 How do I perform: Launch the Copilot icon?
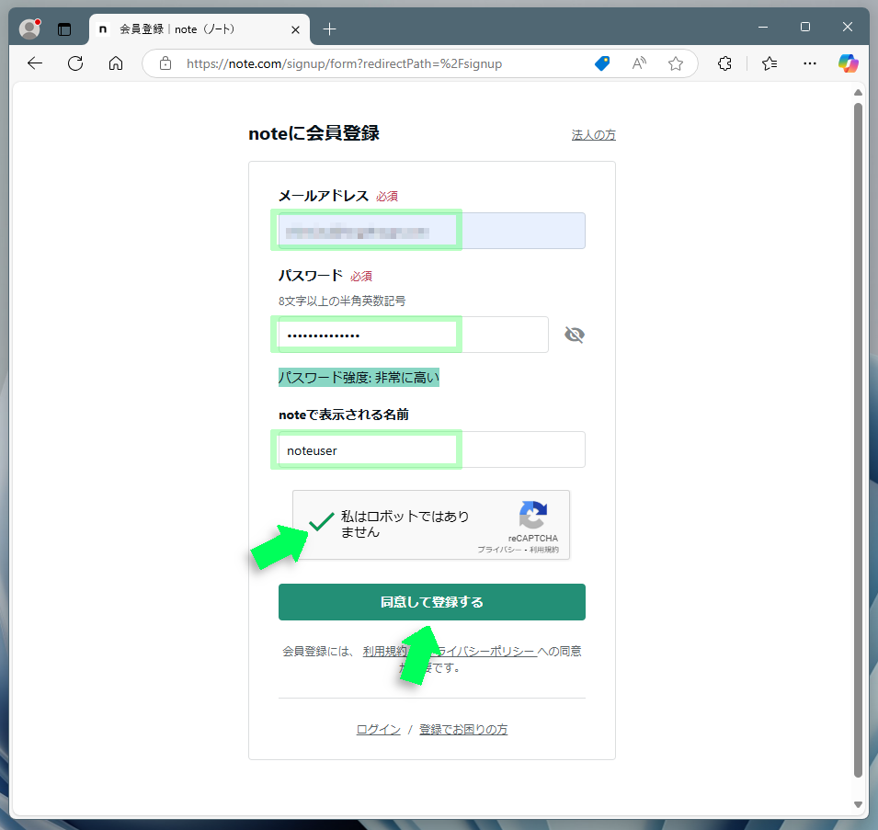pos(848,63)
